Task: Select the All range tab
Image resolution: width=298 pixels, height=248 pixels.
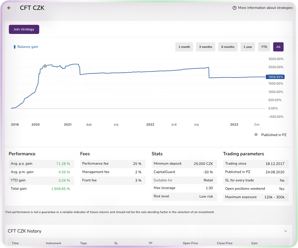Action: (278, 47)
